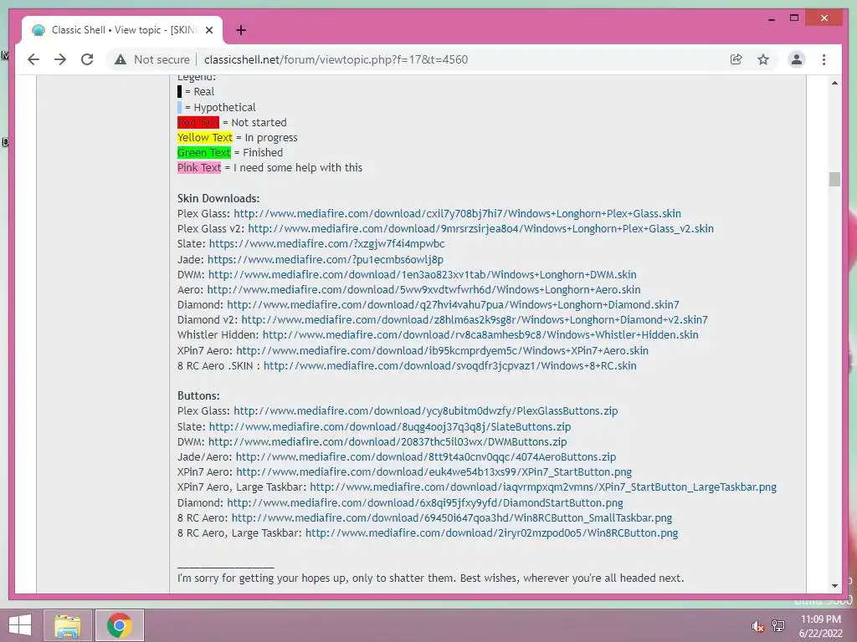Select the Classic Shell View topic tab
Viewport: 857px width, 642px height.
(122, 30)
